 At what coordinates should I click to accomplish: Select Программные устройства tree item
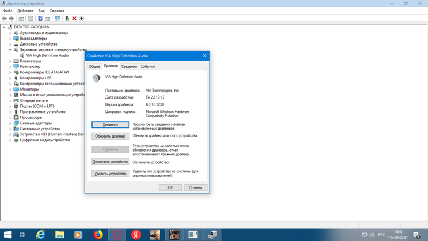click(x=43, y=112)
